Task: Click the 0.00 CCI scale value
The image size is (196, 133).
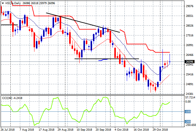Action: tap(188, 102)
